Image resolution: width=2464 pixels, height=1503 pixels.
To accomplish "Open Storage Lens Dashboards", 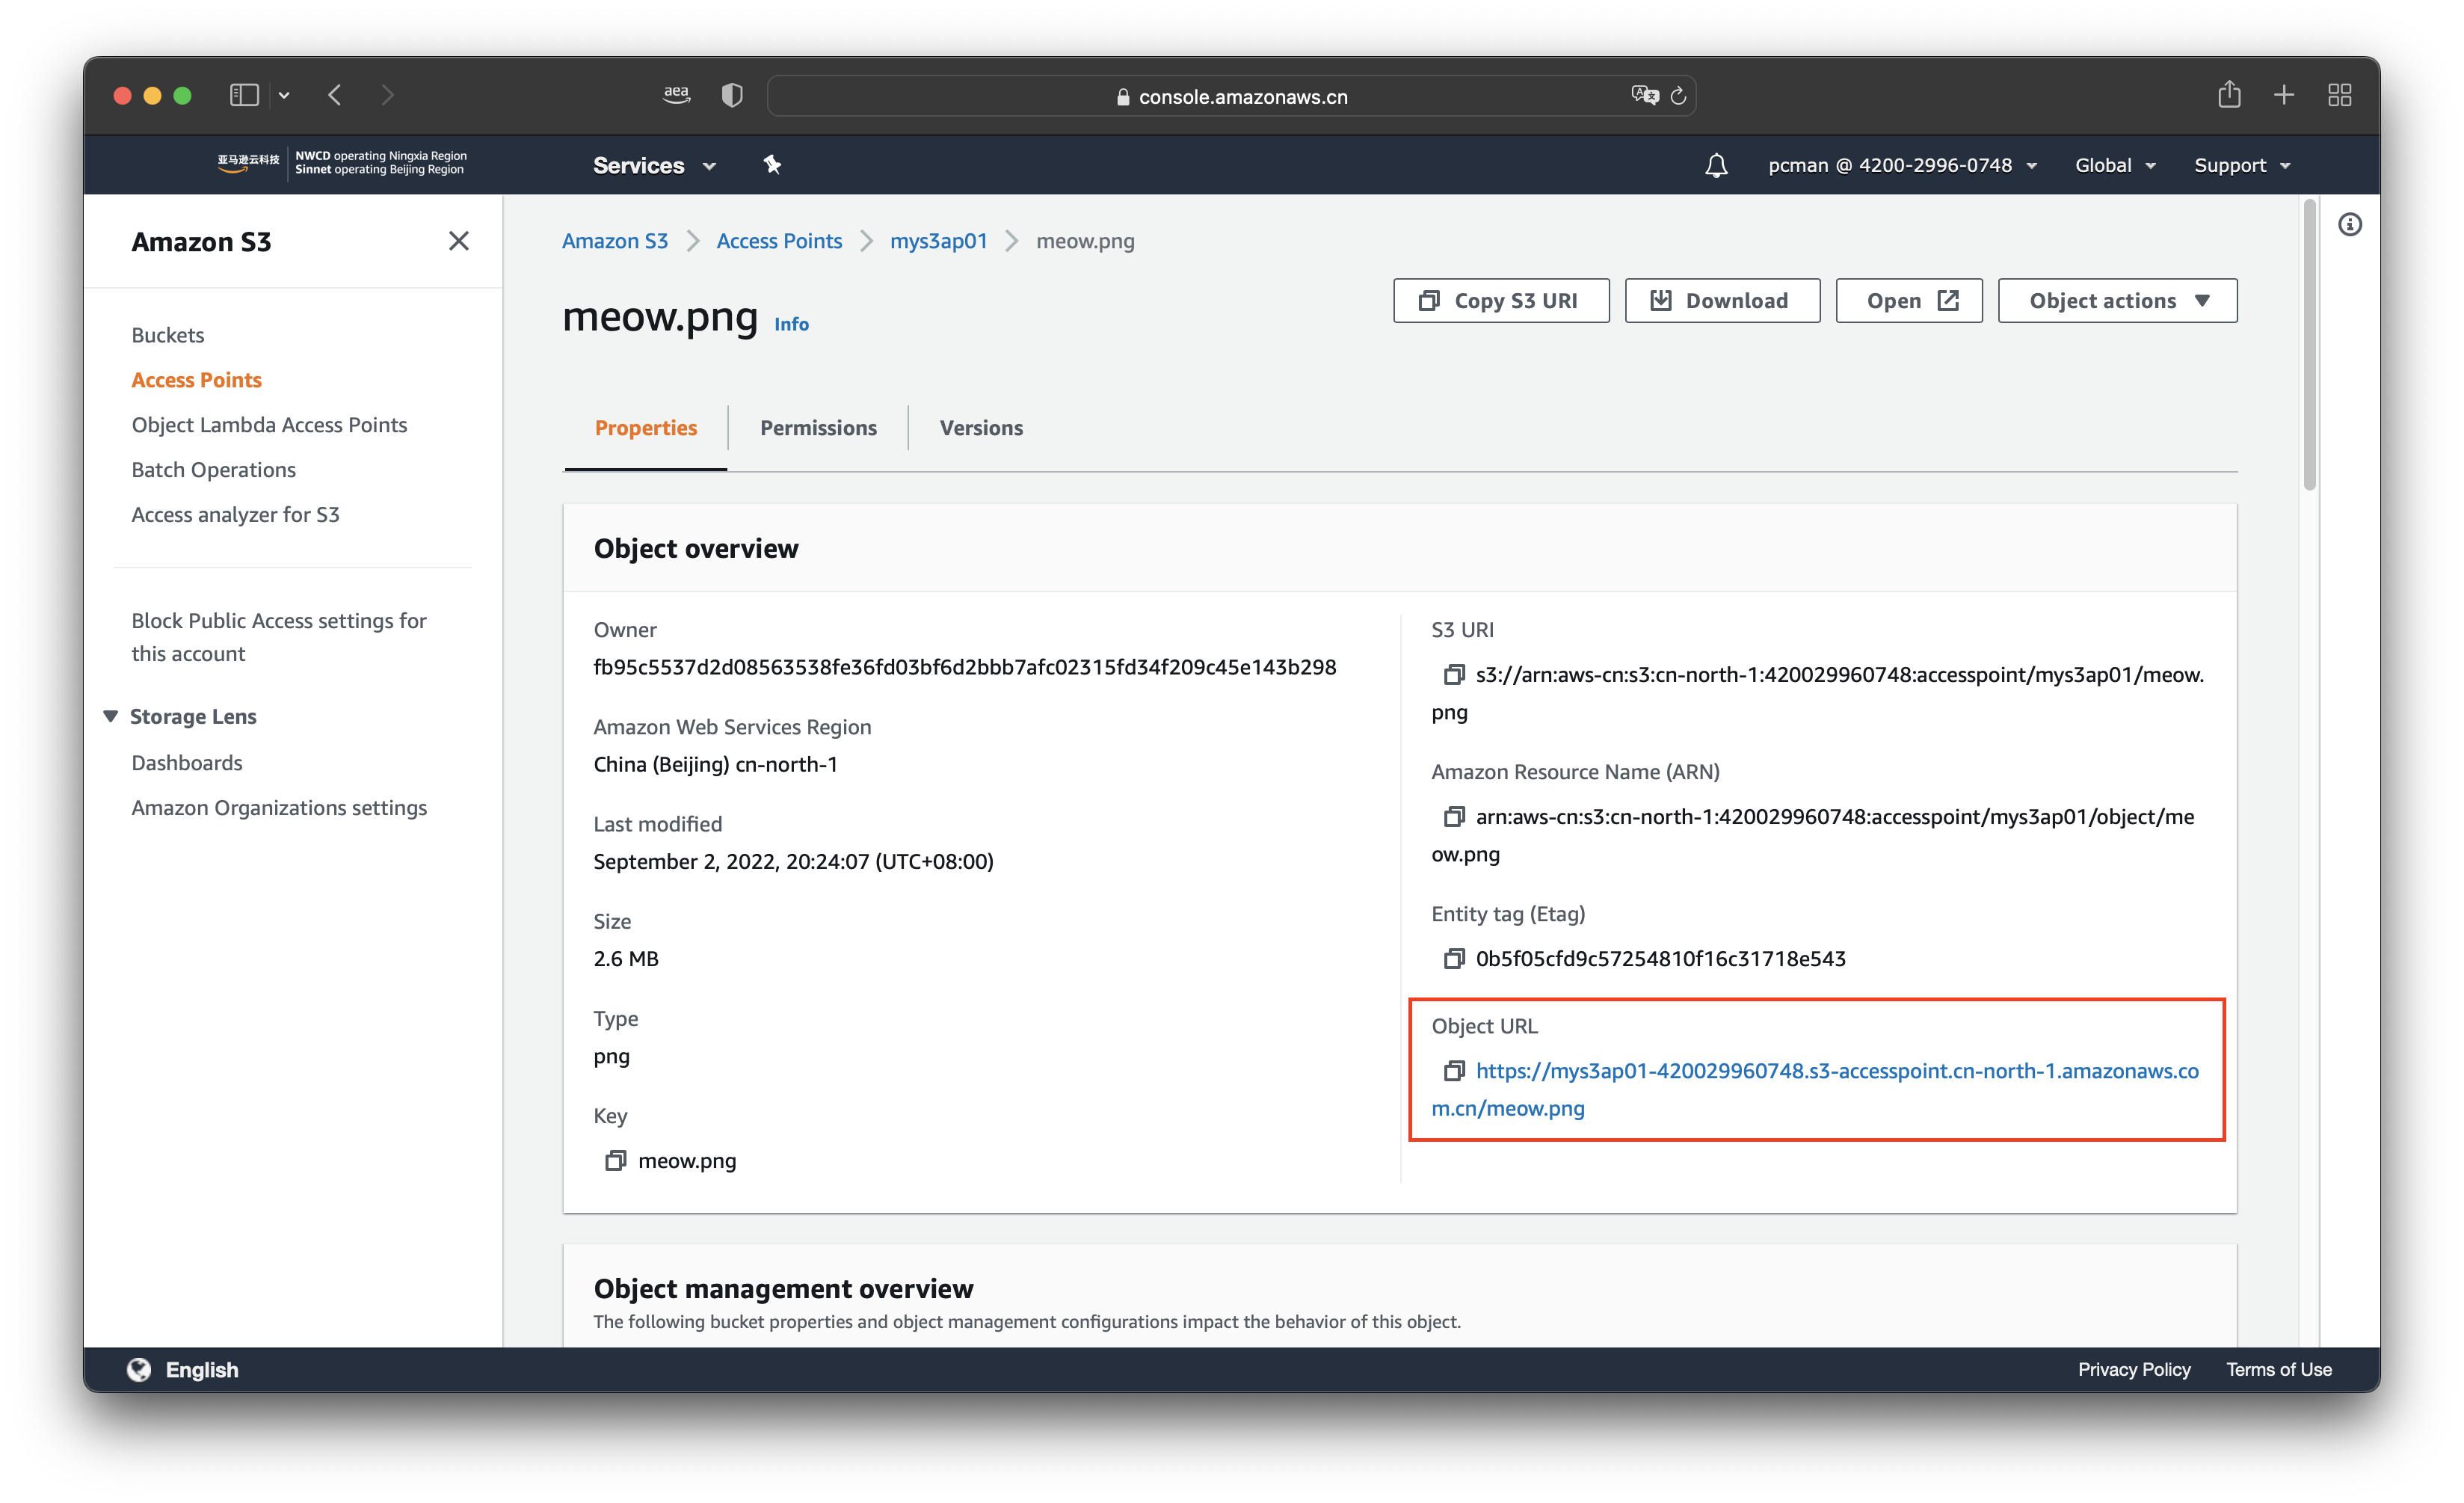I will 187,763.
